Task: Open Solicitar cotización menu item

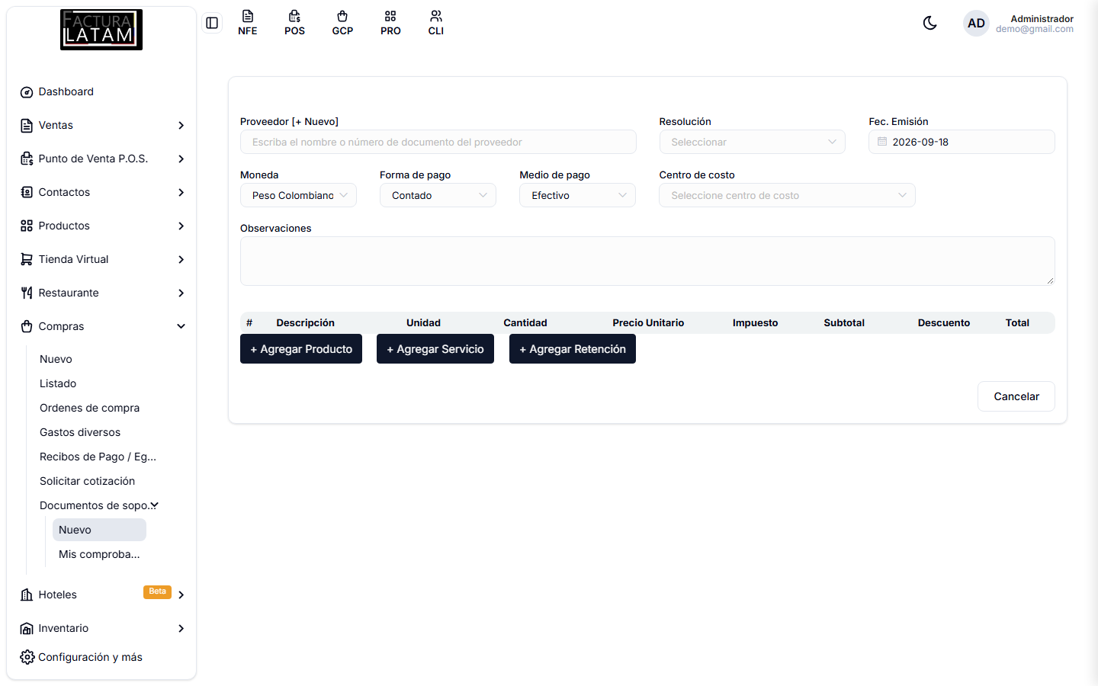Action: pos(87,481)
